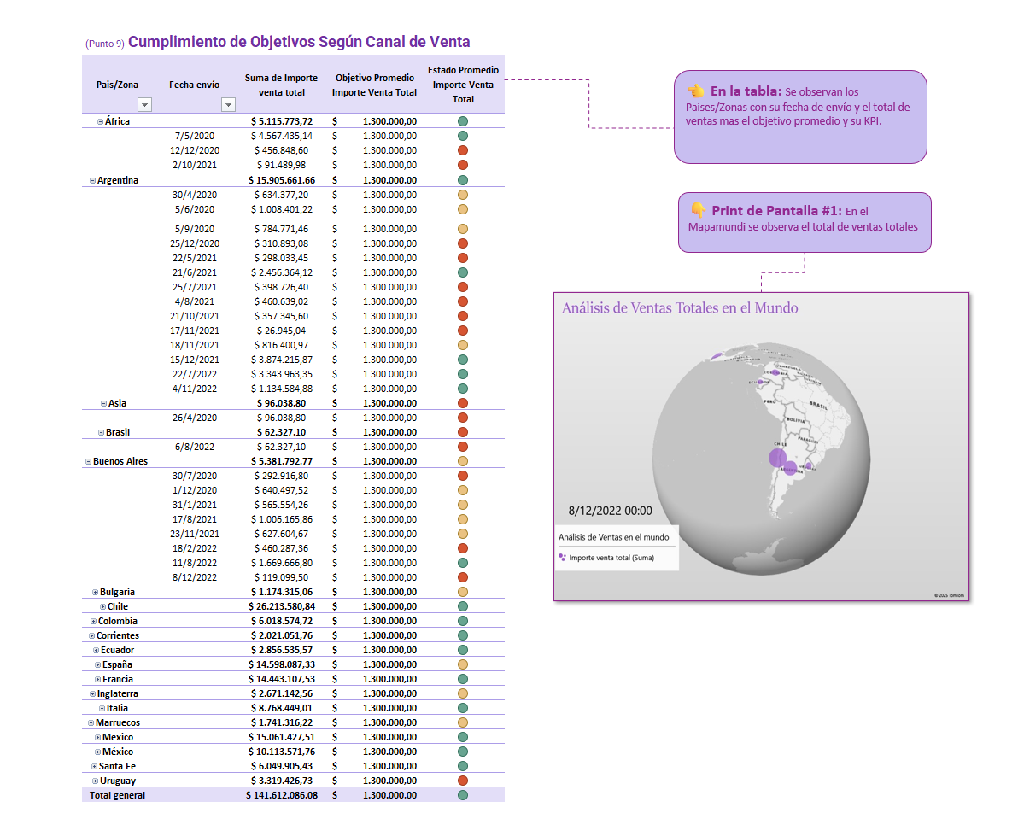1024x819 pixels.
Task: Expand the Corrientes group
Action: (91, 636)
